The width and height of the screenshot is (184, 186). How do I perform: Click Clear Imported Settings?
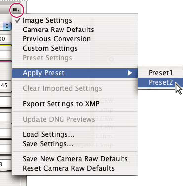coord(62,88)
